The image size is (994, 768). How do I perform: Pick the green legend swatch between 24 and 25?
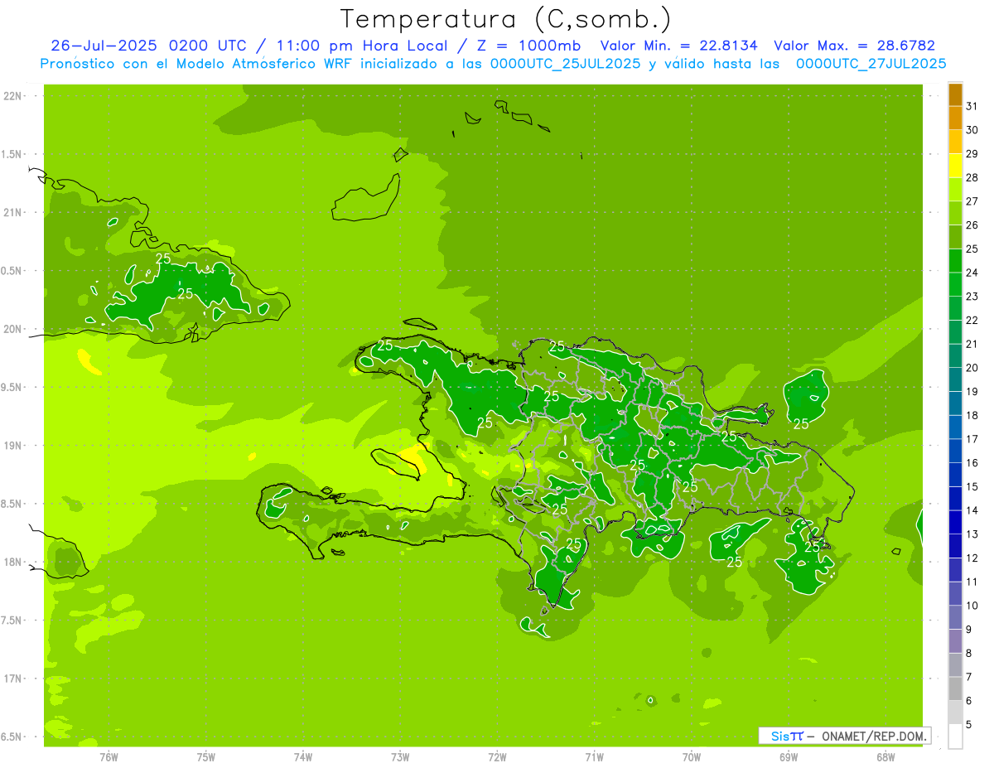(955, 261)
